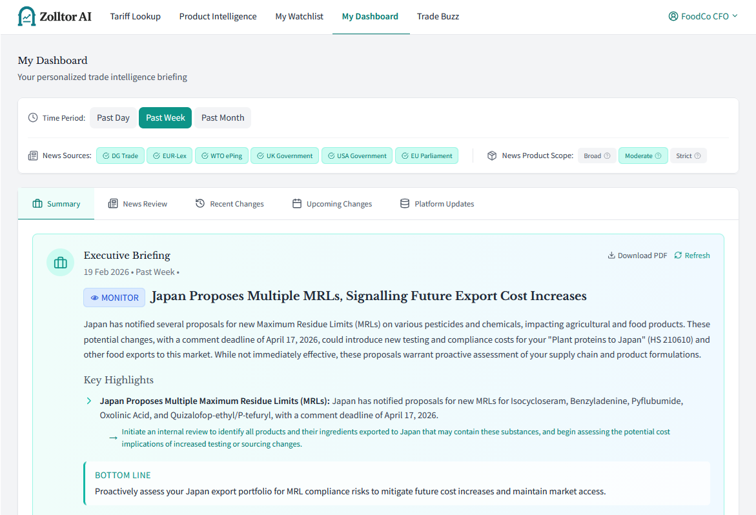Open Product Intelligence in the navigation
756x515 pixels.
tap(218, 16)
